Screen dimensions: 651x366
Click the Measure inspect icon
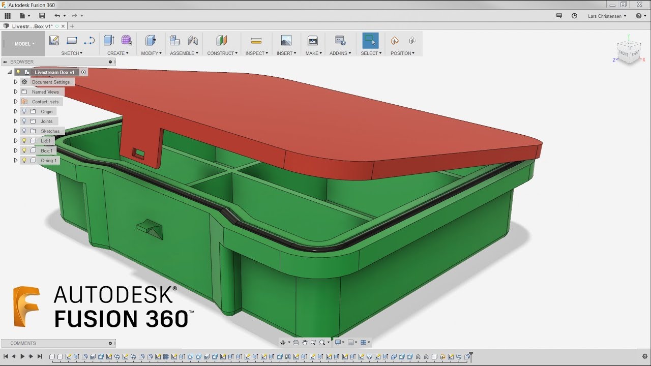(256, 40)
